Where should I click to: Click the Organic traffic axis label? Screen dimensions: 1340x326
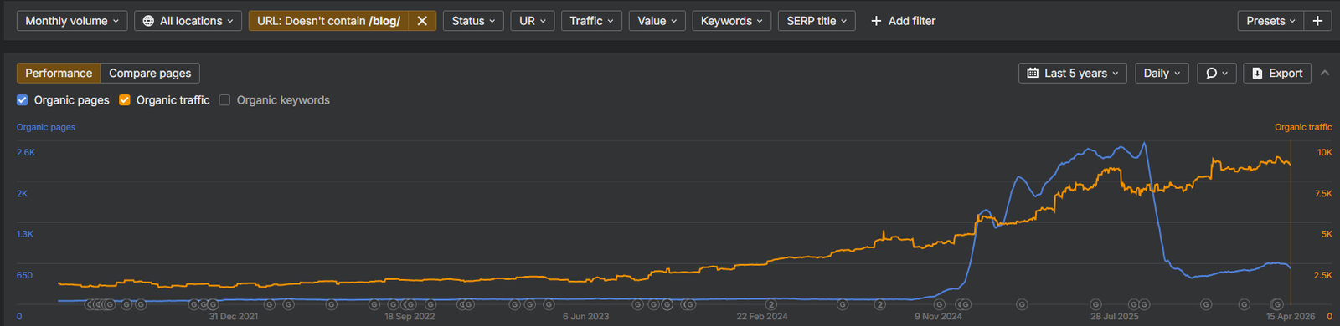point(1303,127)
